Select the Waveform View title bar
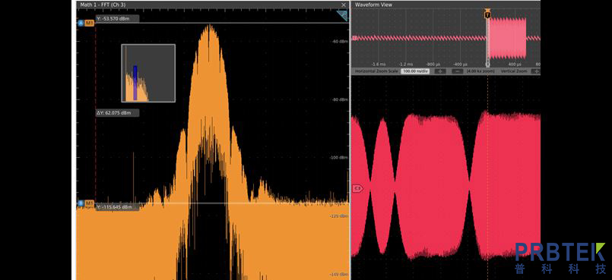612x280 pixels. (446, 5)
